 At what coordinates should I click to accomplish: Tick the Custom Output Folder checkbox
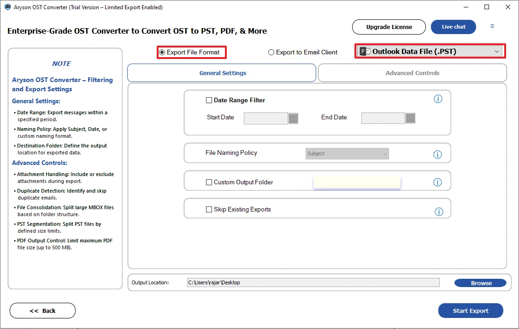point(209,182)
